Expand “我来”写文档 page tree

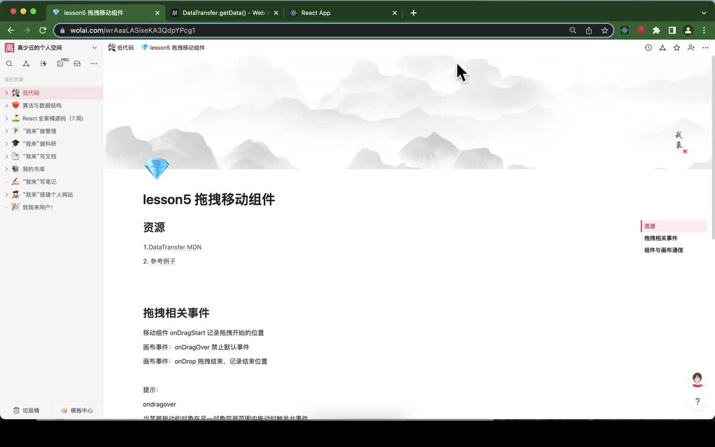[6, 156]
